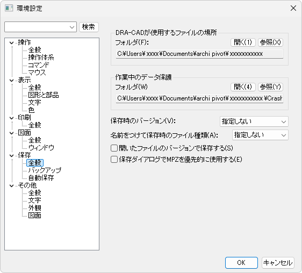Collapse the 操作 tree node

pos(12,42)
